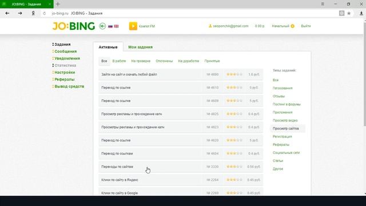Open task Просмотр рекламы и прохождение капч
366x206 pixels.
click(181, 114)
